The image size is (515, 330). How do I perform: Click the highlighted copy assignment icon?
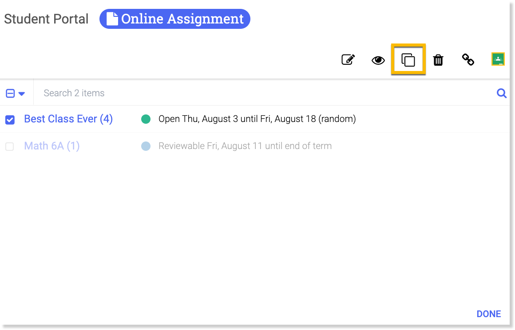[408, 60]
